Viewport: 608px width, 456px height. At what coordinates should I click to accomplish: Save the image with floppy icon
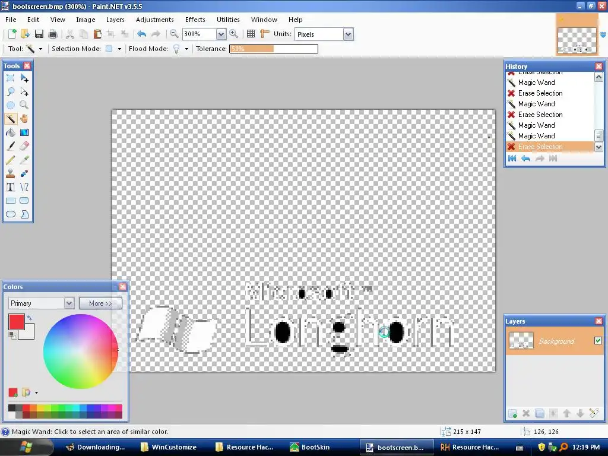tap(39, 34)
